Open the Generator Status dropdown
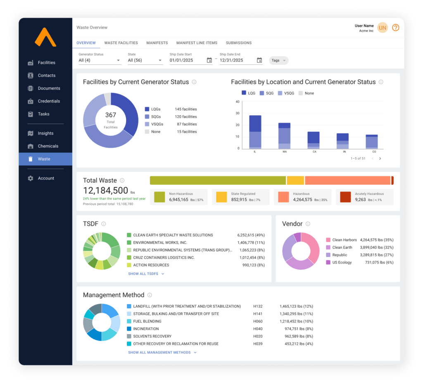The height and width of the screenshot is (385, 423). [100, 60]
